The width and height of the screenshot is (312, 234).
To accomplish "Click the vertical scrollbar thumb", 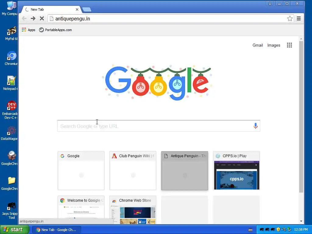I will [x=301, y=117].
